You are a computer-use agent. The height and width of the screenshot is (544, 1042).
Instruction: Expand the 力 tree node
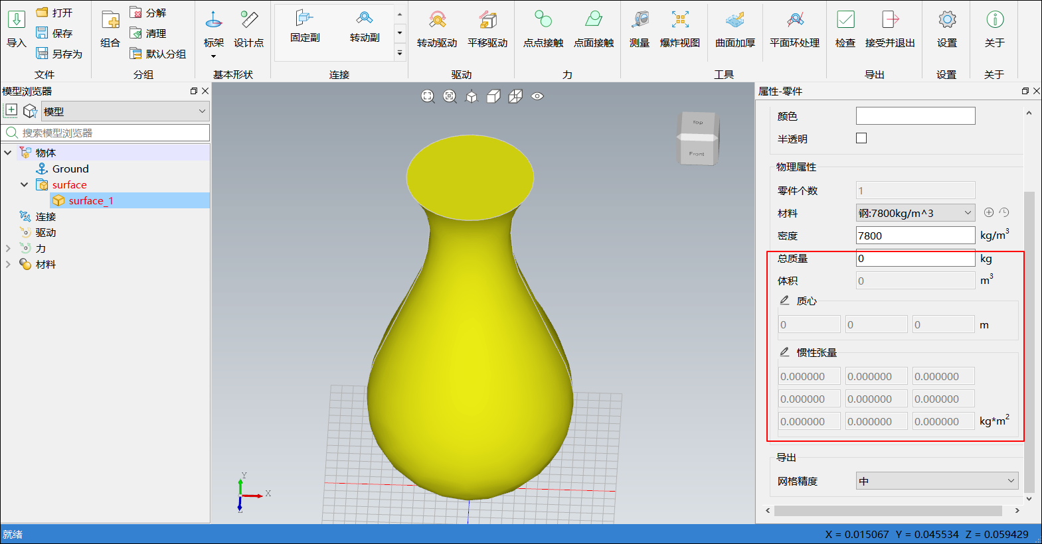[x=8, y=248]
